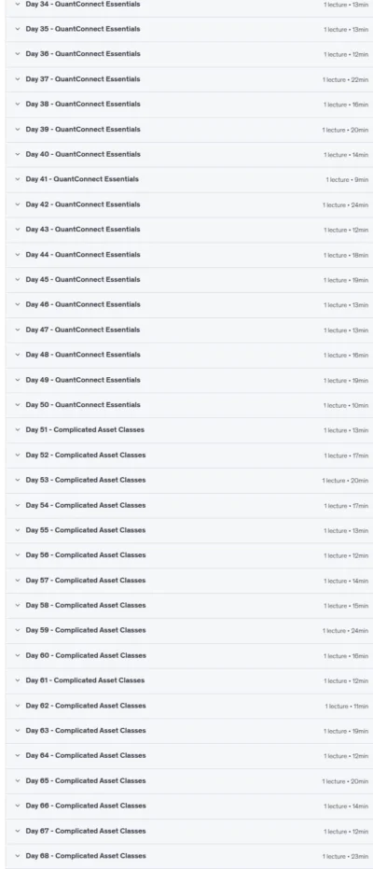Click the Day 68 chevron icon
Viewport: 373px width, 869px height.
click(x=18, y=856)
